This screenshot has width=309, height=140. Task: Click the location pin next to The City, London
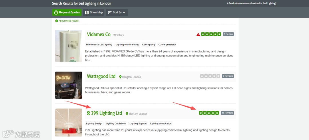pyautogui.click(x=127, y=114)
